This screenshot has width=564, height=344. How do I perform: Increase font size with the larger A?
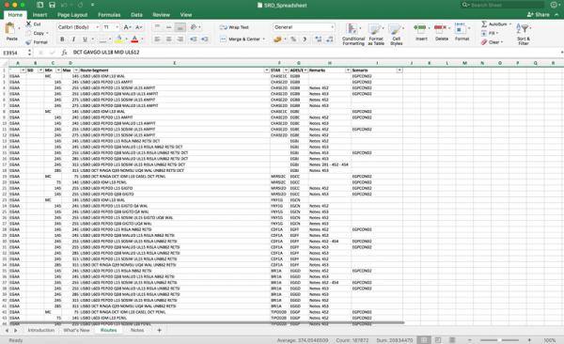127,27
